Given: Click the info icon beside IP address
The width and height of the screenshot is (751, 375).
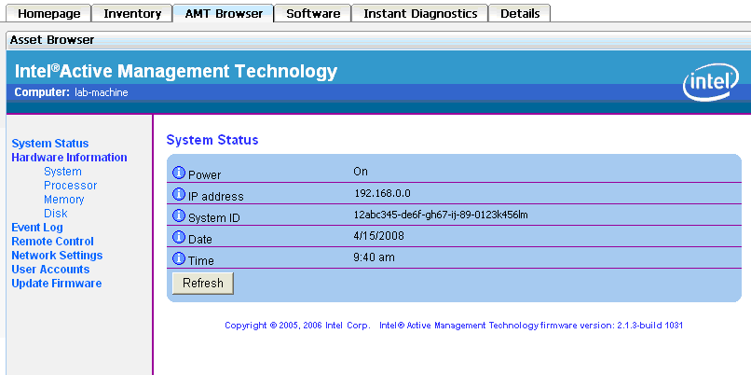Looking at the screenshot, I should coord(180,195).
